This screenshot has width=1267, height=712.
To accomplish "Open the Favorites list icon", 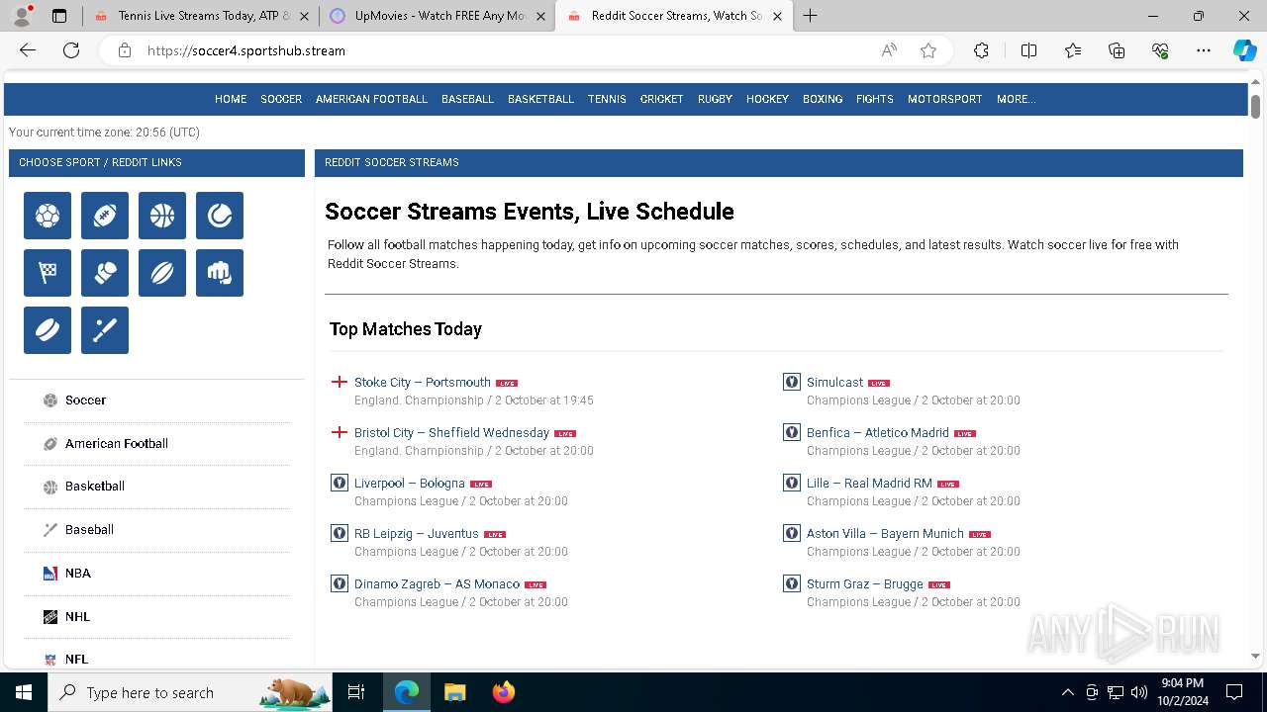I will pyautogui.click(x=1073, y=50).
